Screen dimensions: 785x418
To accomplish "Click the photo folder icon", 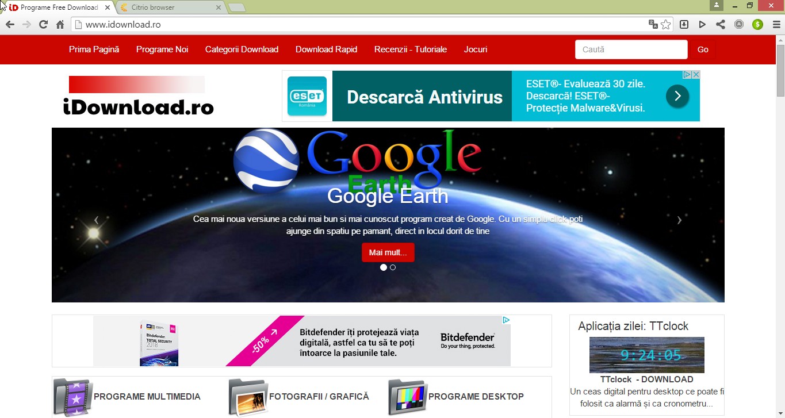I will tap(248, 397).
